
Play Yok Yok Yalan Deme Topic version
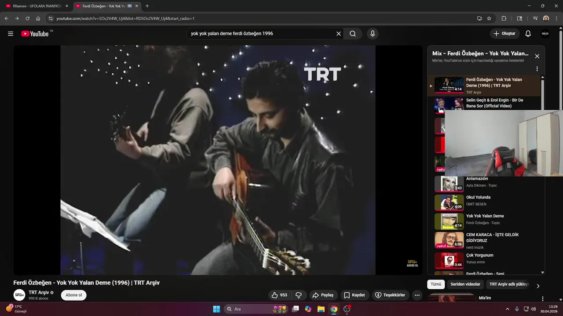[x=484, y=221]
